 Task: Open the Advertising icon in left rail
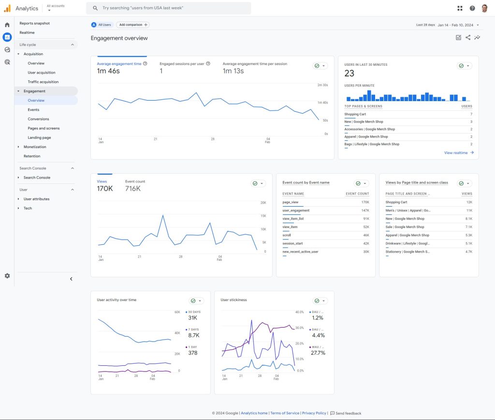tap(7, 62)
